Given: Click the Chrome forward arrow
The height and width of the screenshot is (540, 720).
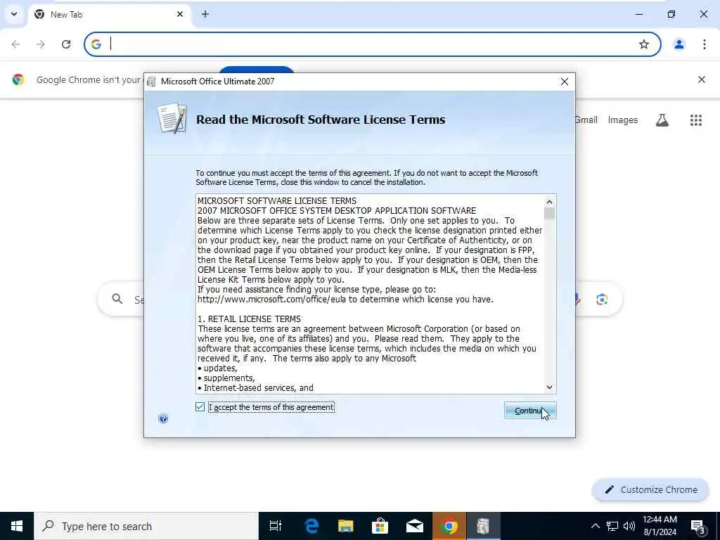Looking at the screenshot, I should (x=41, y=44).
